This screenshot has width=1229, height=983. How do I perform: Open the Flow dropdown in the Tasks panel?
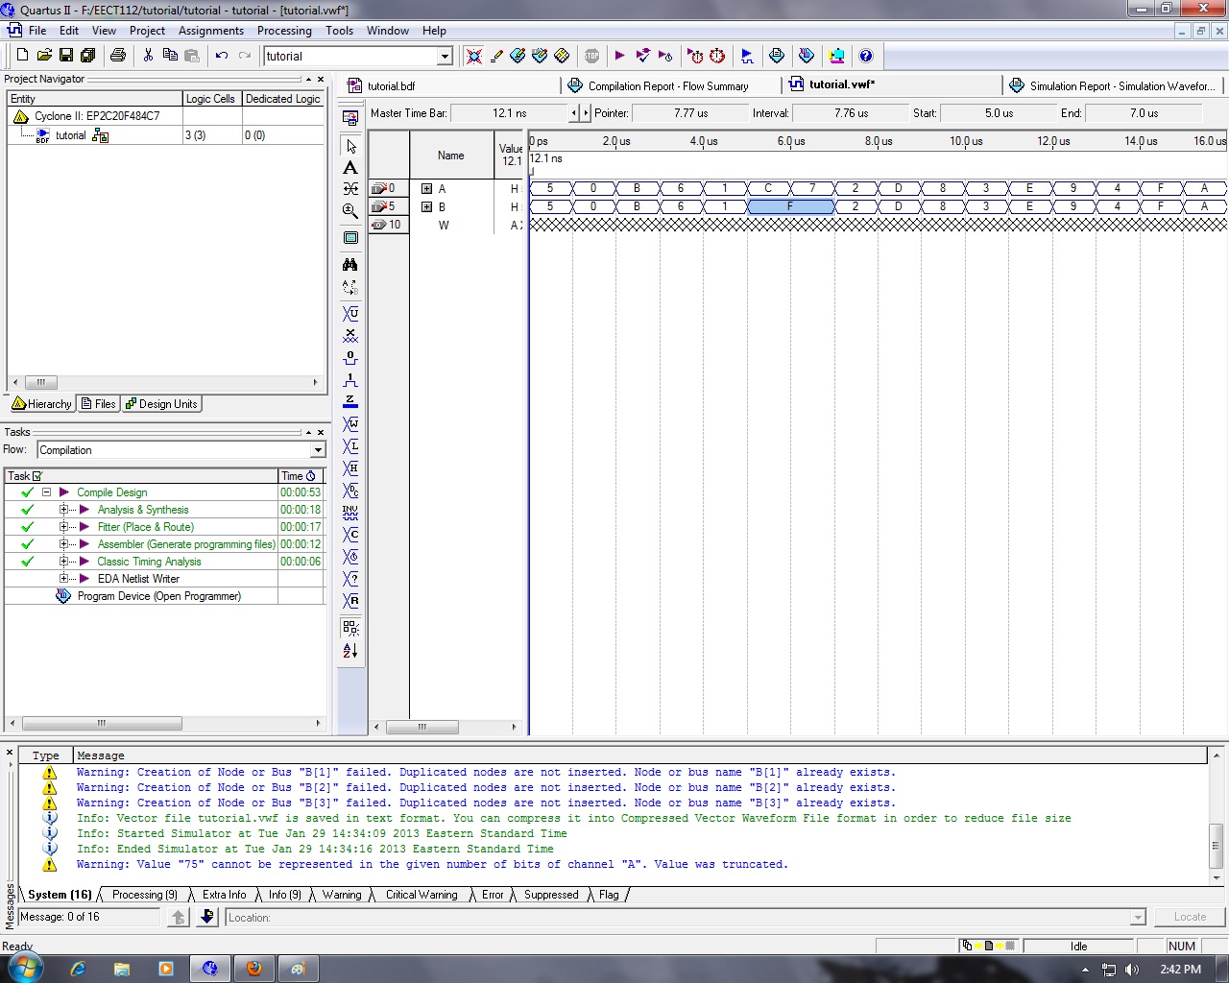coord(319,449)
